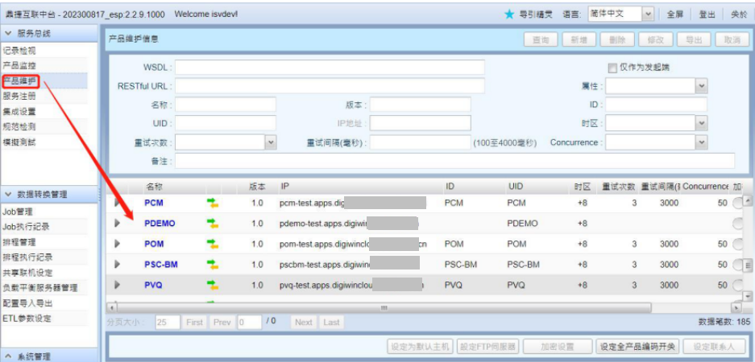Open the 重试次数 dropdown

click(271, 142)
